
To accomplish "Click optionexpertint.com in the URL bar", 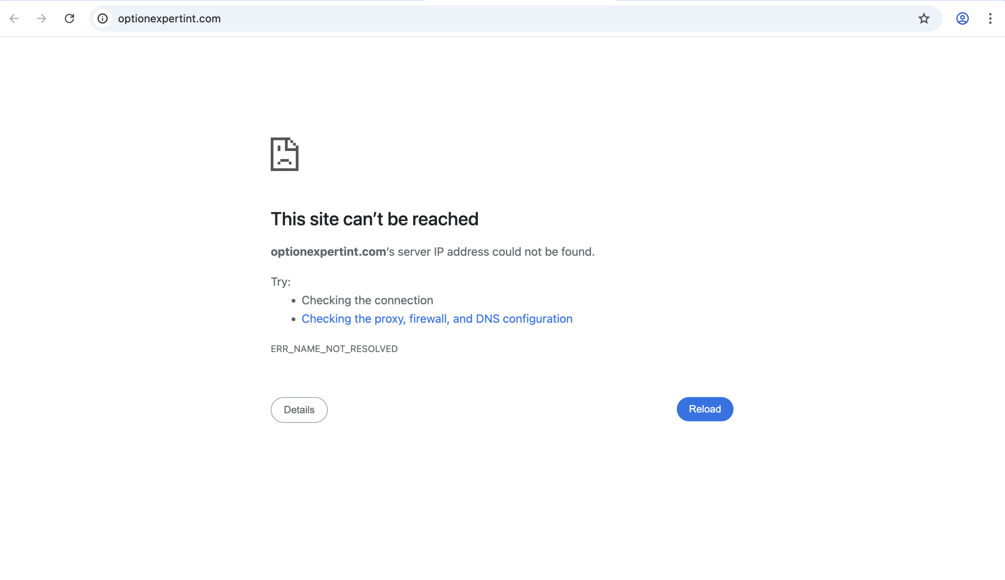I will coord(169,18).
